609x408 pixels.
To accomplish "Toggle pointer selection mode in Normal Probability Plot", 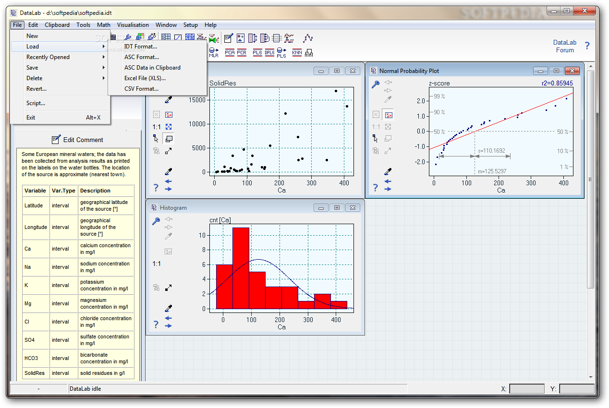I will pyautogui.click(x=376, y=139).
